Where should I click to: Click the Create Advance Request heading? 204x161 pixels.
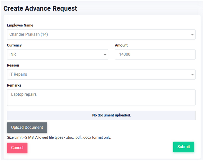coord(40,8)
